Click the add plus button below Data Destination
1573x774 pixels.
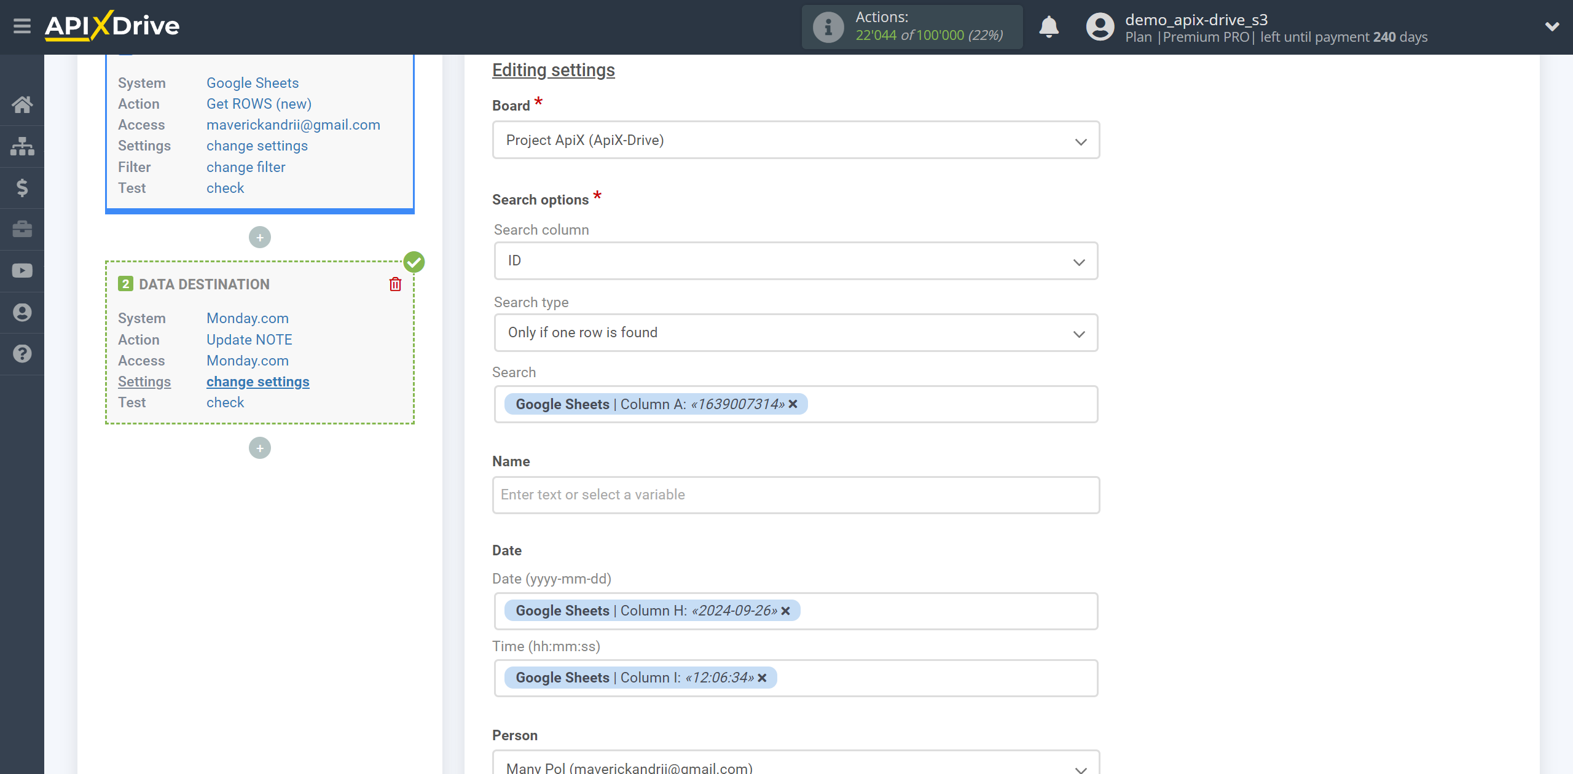tap(260, 448)
